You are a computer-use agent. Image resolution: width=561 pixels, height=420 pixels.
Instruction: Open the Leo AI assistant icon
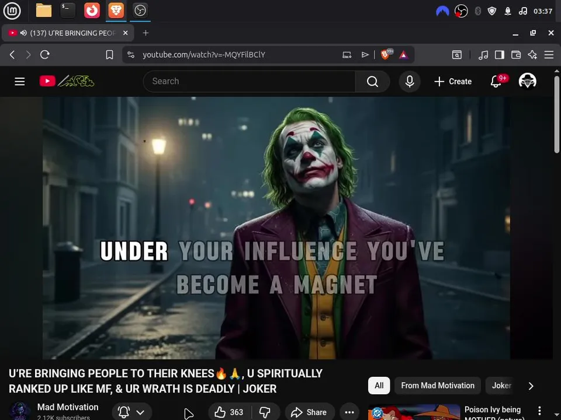pyautogui.click(x=532, y=55)
